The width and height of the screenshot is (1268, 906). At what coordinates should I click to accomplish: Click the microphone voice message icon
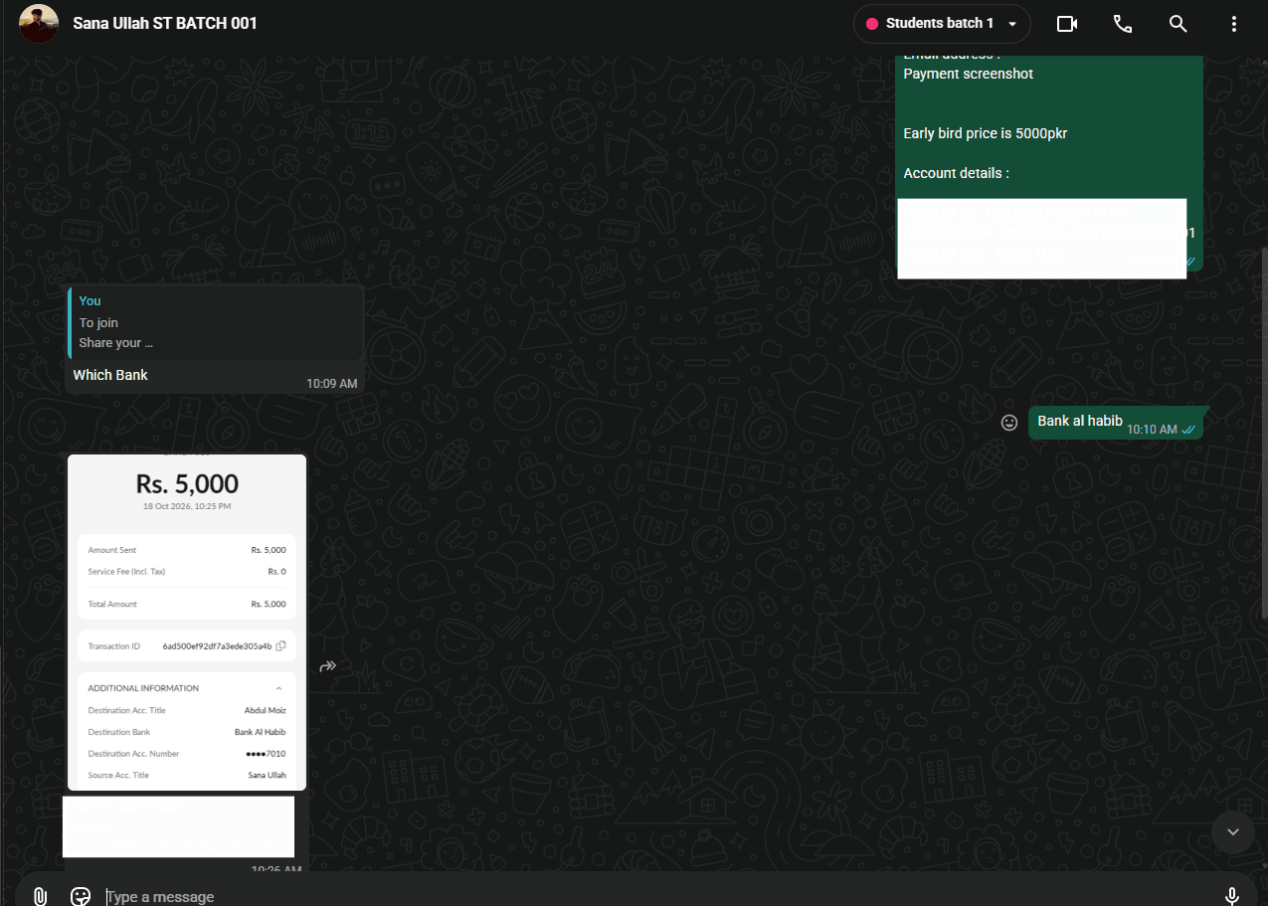pos(1232,896)
